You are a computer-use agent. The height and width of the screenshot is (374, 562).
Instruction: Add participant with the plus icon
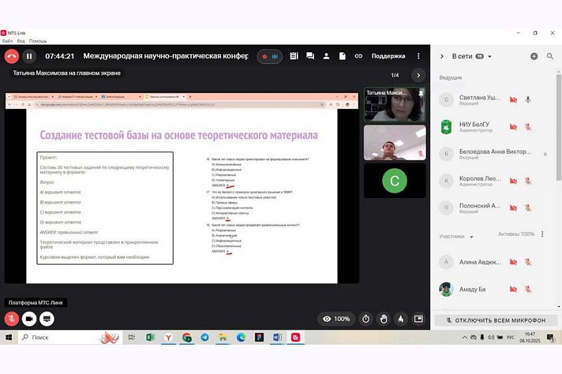[534, 56]
